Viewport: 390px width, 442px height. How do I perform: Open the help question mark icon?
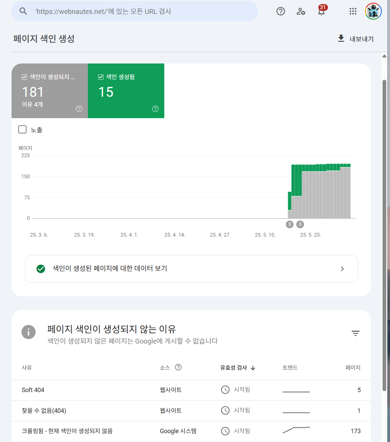tap(281, 11)
